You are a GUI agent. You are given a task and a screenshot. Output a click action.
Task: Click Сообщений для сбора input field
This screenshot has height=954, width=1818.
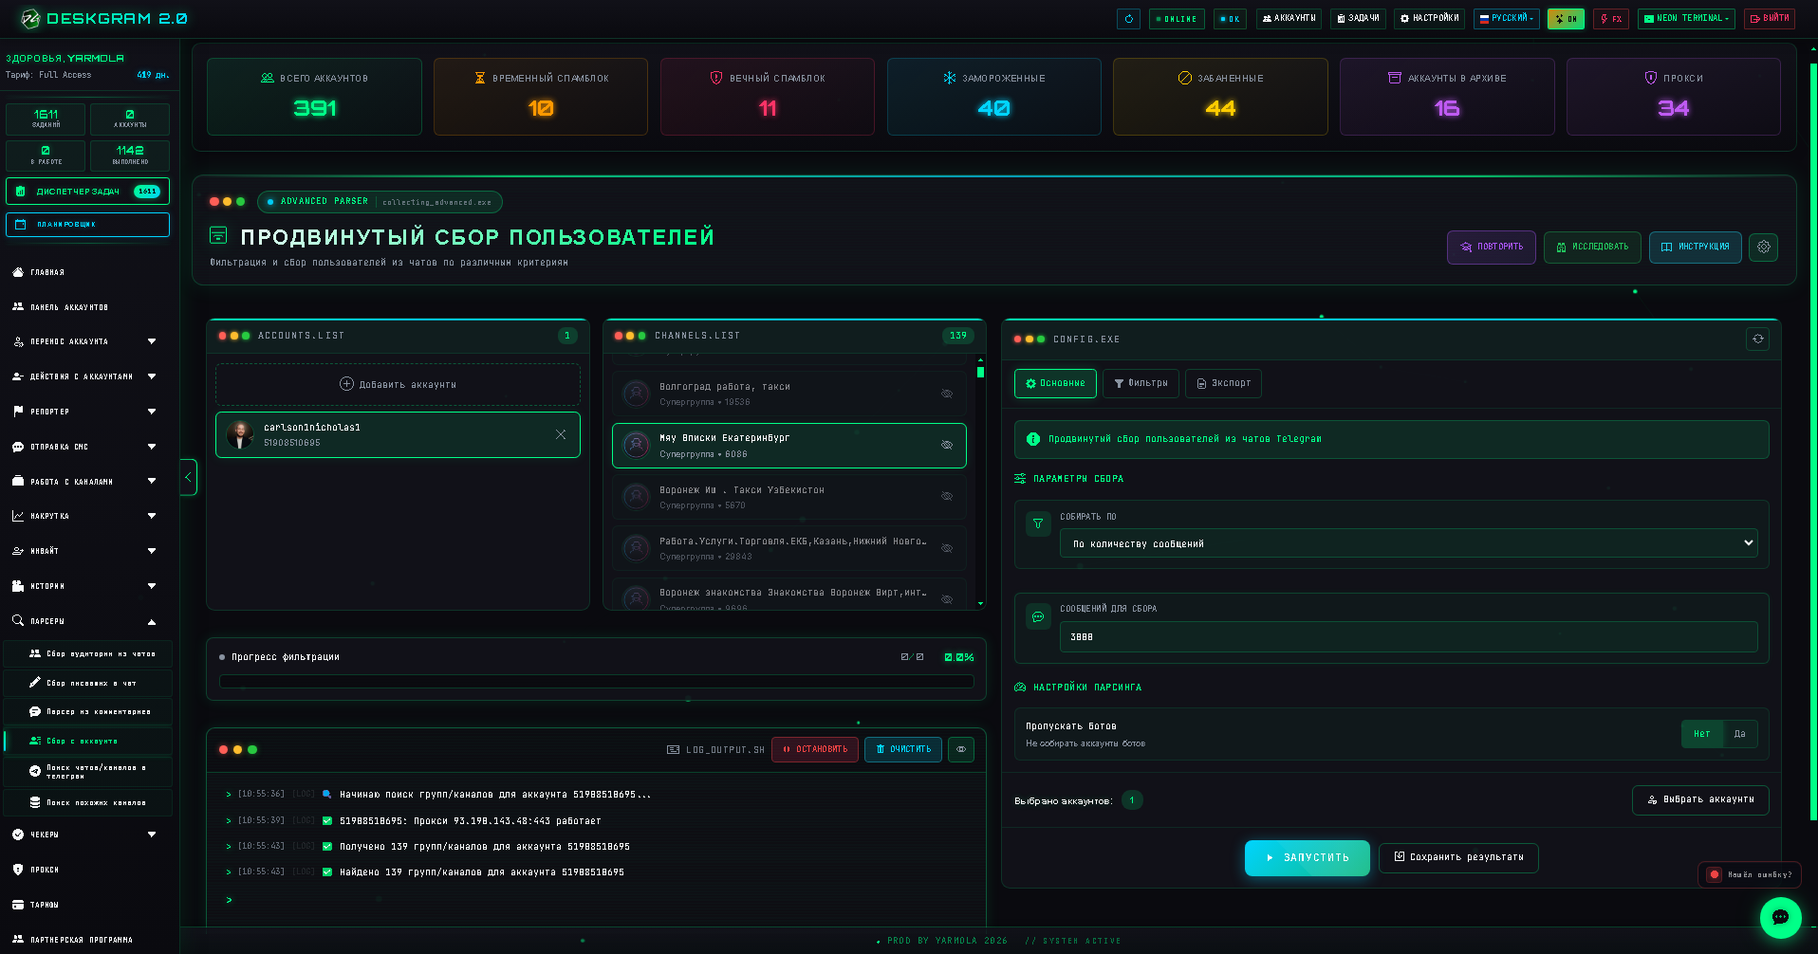click(x=1408, y=636)
